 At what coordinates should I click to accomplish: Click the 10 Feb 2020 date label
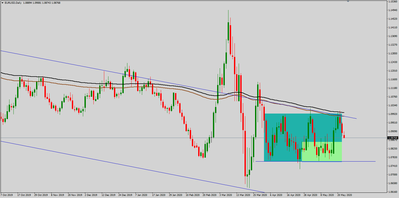point(192,195)
